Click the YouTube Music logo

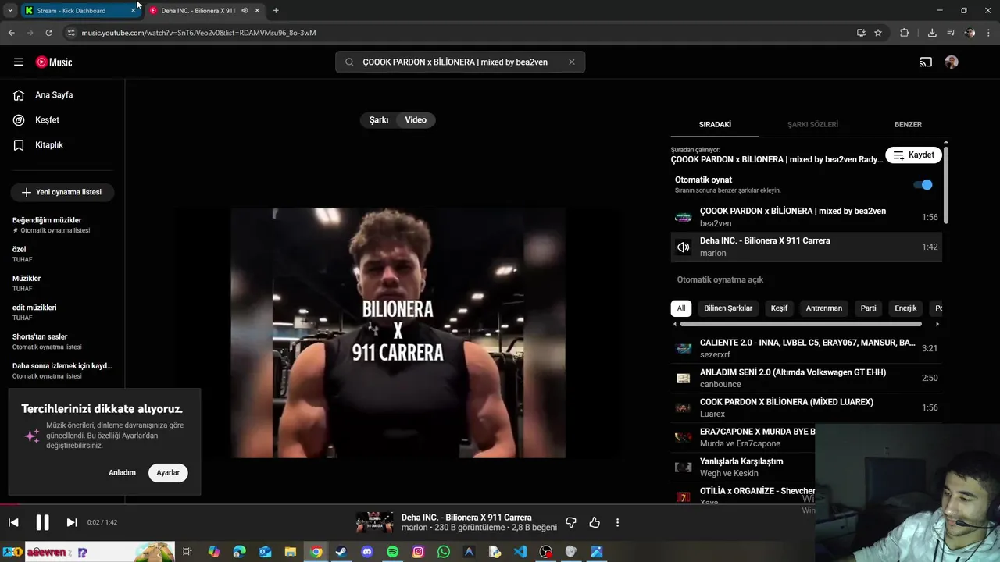[x=54, y=62]
